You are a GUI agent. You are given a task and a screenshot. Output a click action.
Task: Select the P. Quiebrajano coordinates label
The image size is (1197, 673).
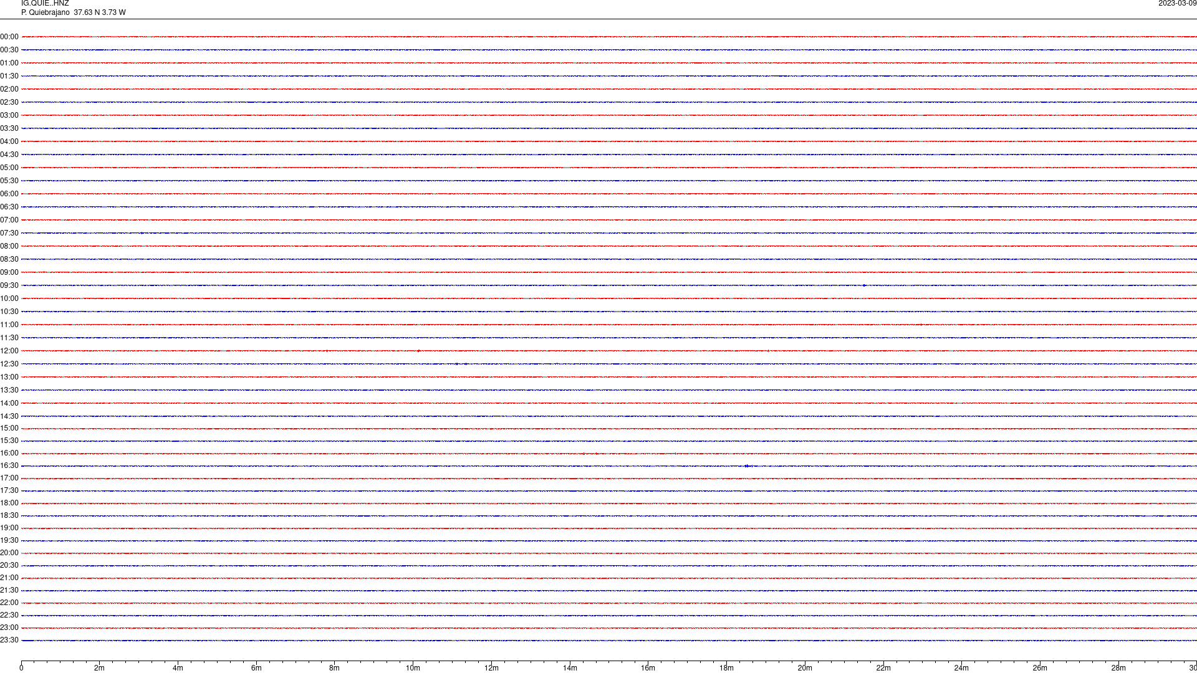74,12
